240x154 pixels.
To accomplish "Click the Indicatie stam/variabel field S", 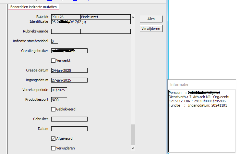I will pos(54,41).
